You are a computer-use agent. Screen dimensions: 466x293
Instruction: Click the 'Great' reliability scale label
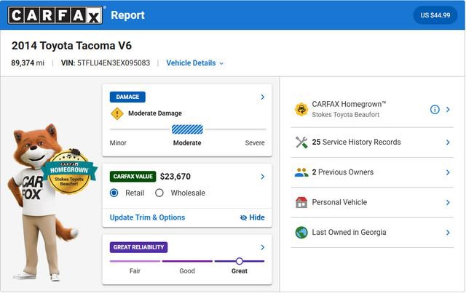(x=240, y=271)
